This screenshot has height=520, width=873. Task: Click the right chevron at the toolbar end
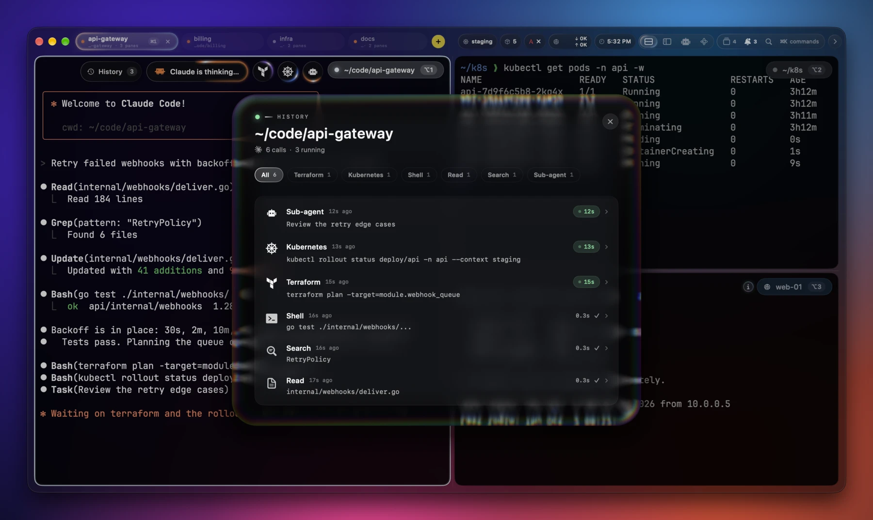click(835, 42)
